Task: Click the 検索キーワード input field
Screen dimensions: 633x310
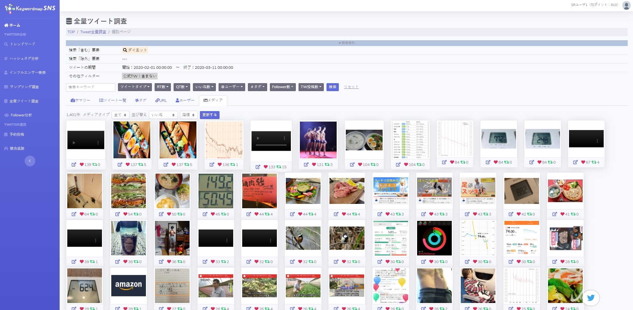Action: (90, 87)
